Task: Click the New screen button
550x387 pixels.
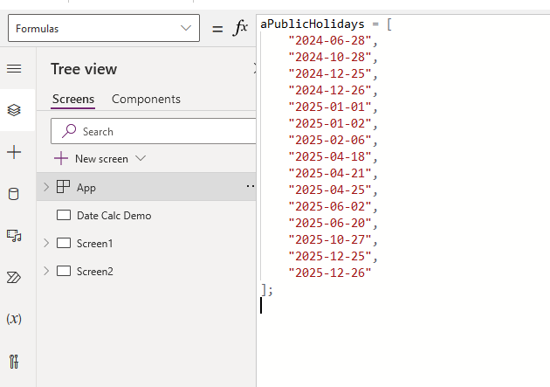Action: pos(100,159)
